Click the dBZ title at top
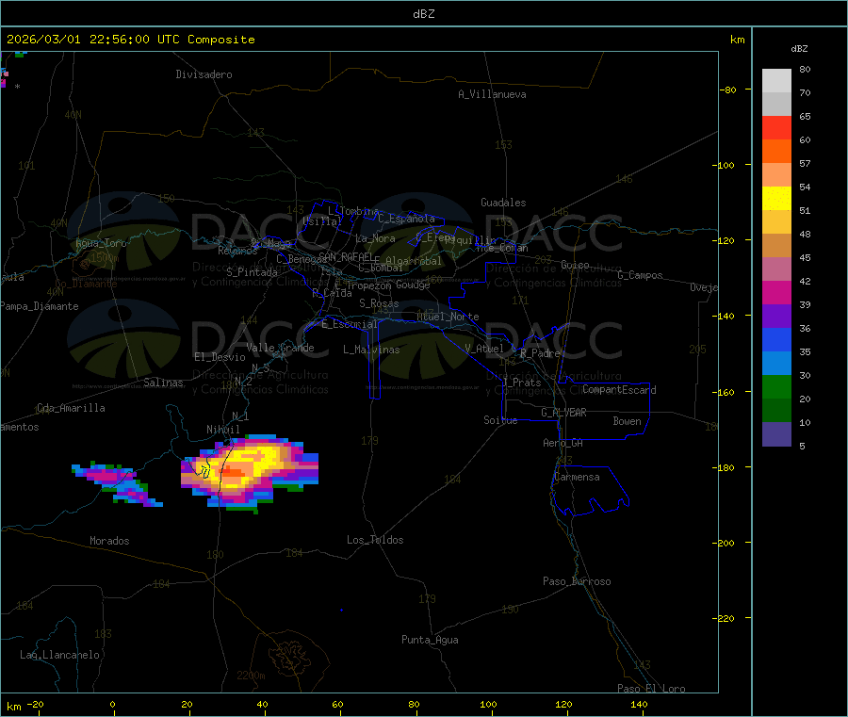The height and width of the screenshot is (717, 848). click(x=423, y=14)
